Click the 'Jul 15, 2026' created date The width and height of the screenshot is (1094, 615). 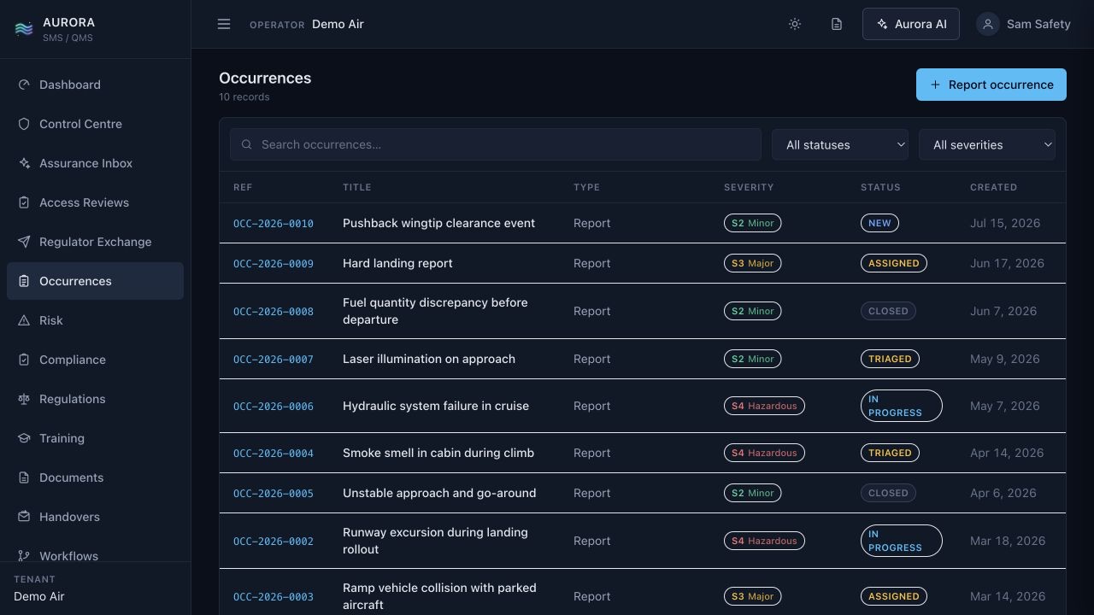[x=1005, y=223]
